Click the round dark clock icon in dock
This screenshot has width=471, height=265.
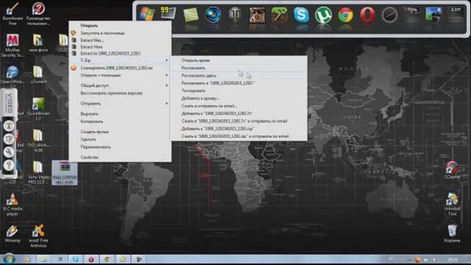pos(389,15)
